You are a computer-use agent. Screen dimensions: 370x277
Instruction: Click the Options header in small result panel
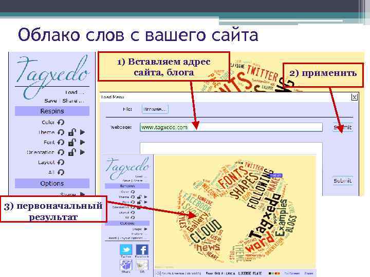click(x=127, y=223)
